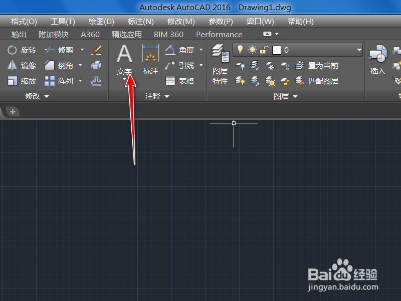Open the 参数(P) menu
This screenshot has height=301, width=401.
[221, 22]
